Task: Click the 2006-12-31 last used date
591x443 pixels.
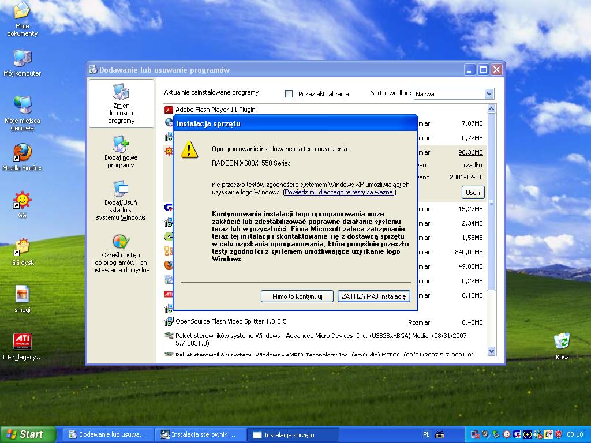Action: click(466, 177)
